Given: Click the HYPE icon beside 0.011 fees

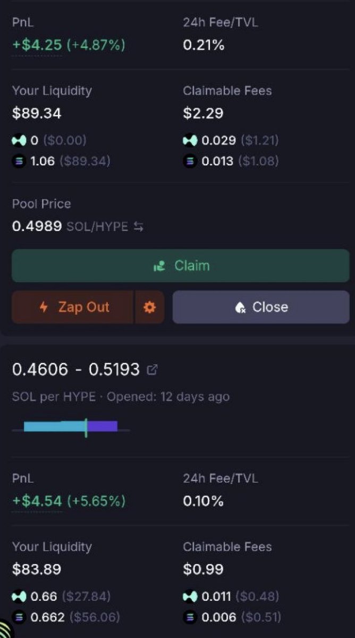Looking at the screenshot, I should pos(190,597).
